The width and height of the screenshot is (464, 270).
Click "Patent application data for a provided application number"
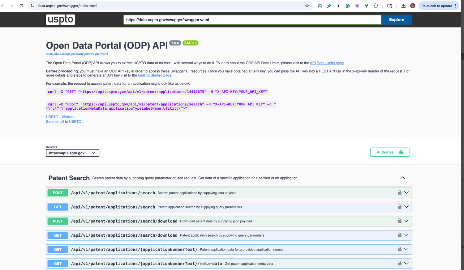click(242, 249)
